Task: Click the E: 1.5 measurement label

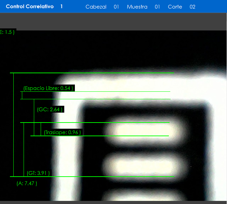Action: 7,32
